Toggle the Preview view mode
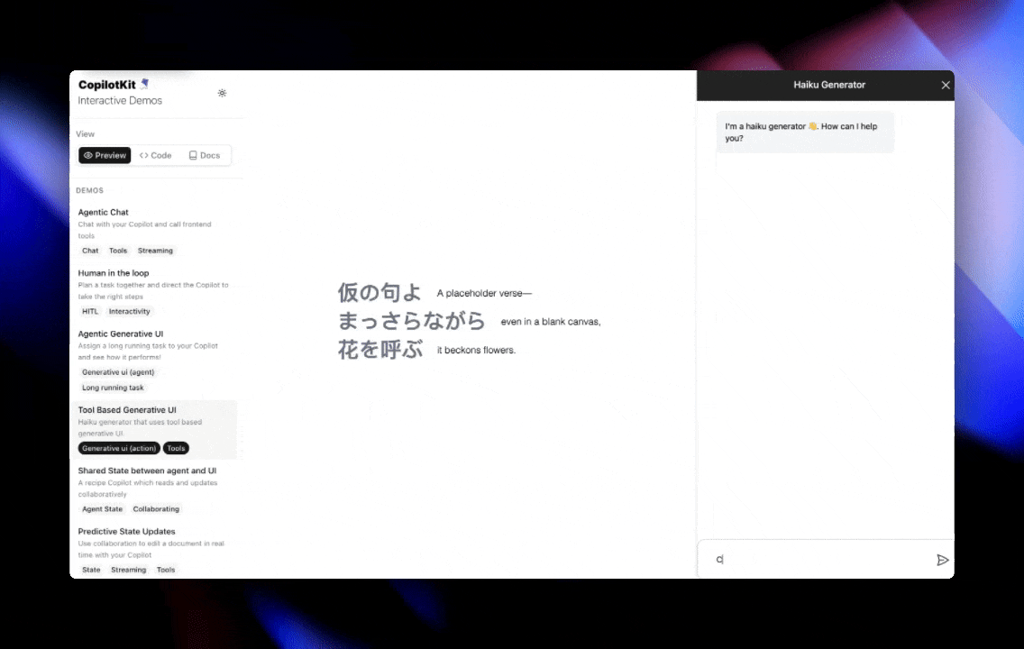1024x649 pixels. [x=104, y=155]
